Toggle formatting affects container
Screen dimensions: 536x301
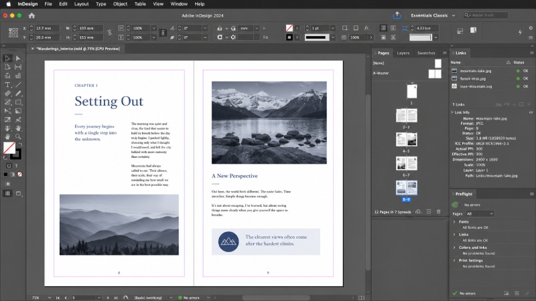point(9,166)
